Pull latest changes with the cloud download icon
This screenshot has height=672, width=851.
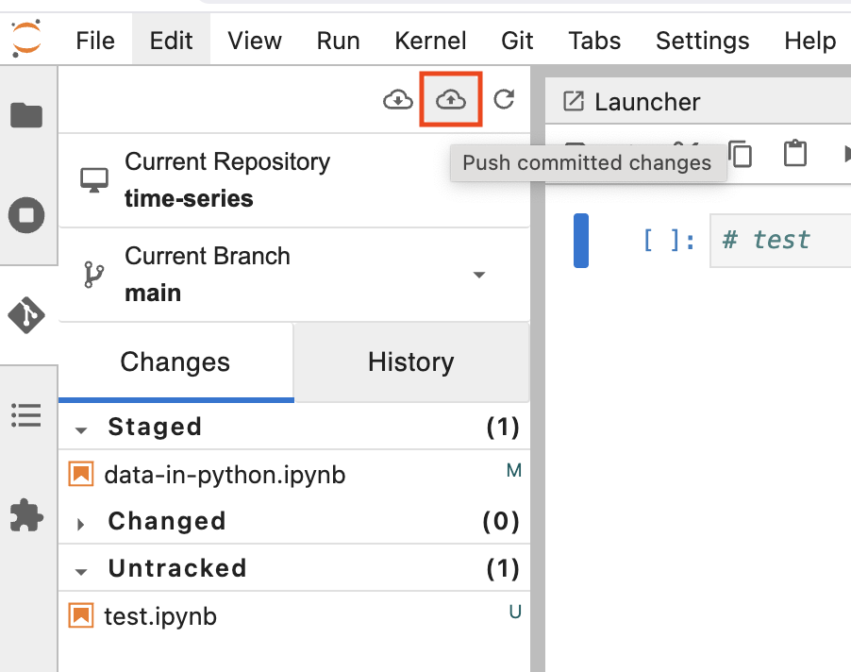pyautogui.click(x=398, y=99)
